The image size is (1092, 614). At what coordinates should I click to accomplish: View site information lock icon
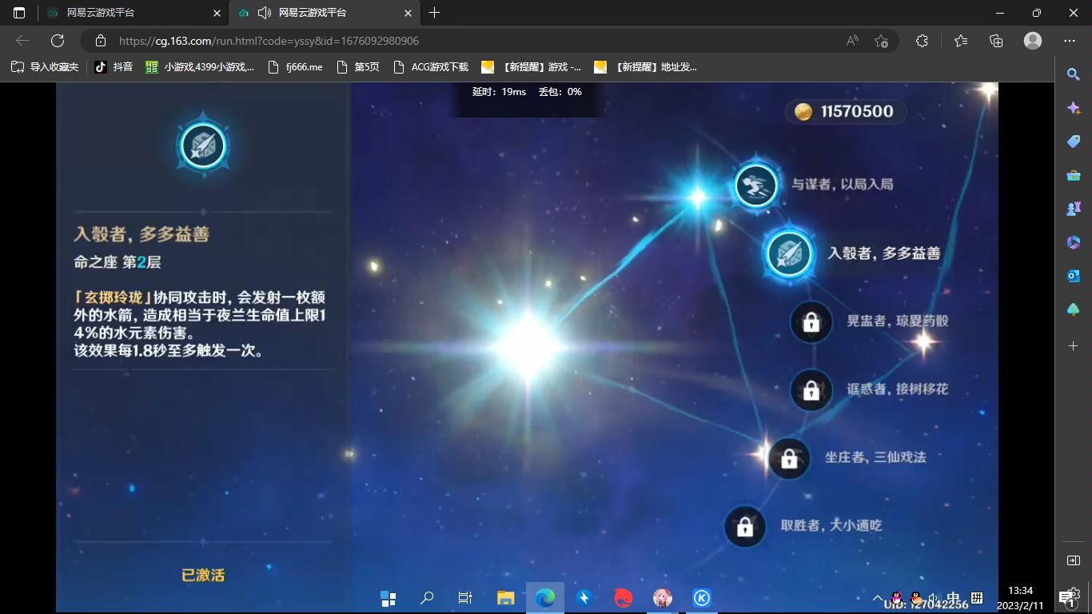(x=100, y=41)
